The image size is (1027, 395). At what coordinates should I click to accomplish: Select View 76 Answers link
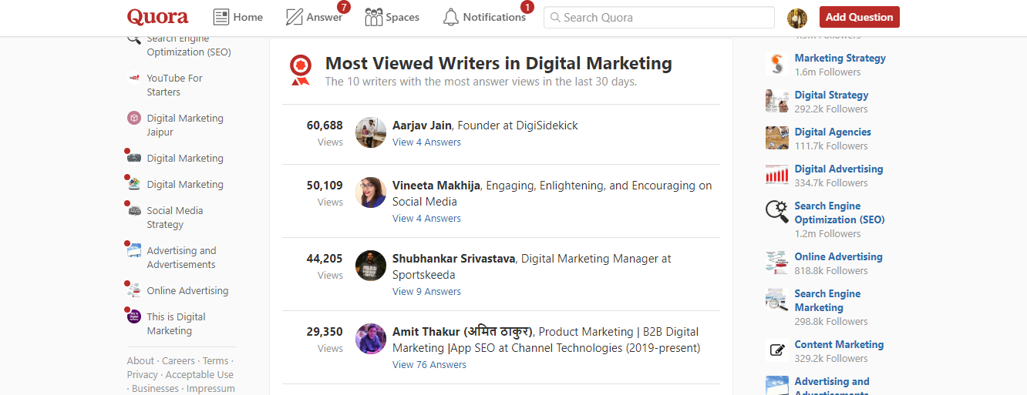(x=429, y=364)
